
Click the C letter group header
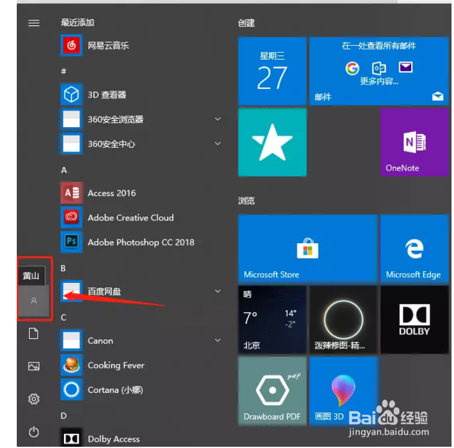pos(63,317)
